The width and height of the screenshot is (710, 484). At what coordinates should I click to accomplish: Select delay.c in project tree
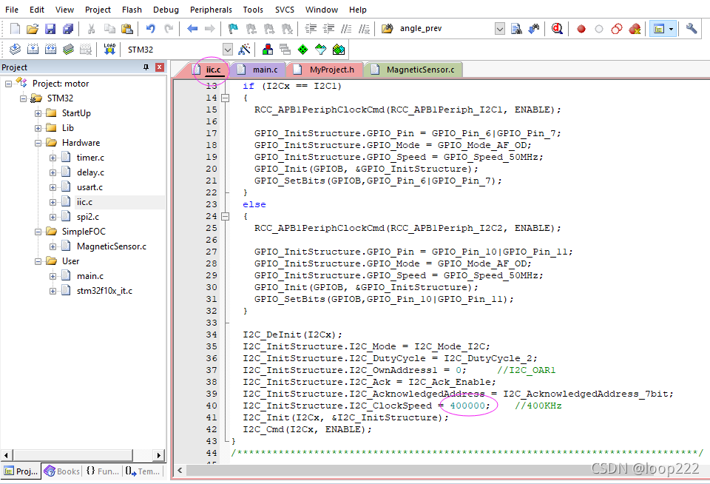(x=90, y=172)
